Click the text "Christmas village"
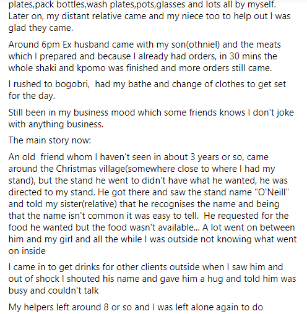Screen dimensions: 307x314 click(x=90, y=169)
